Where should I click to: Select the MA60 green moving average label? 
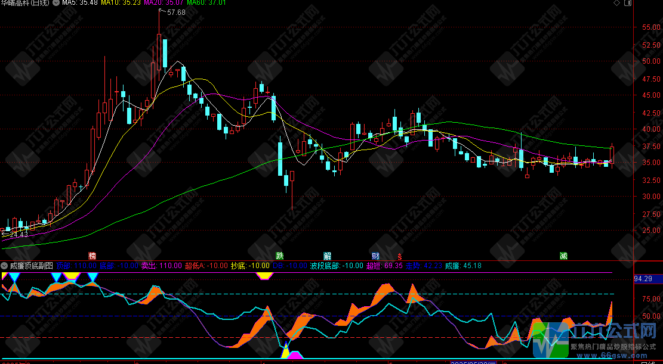[209, 4]
